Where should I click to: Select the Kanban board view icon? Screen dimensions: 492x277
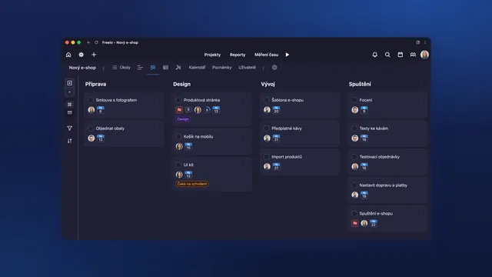pos(153,68)
